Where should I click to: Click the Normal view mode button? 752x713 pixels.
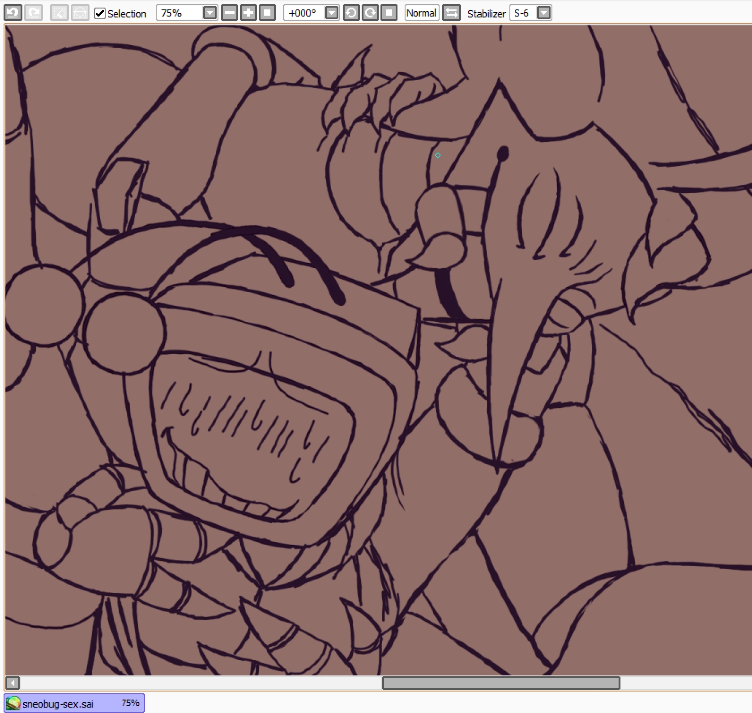[x=421, y=13]
